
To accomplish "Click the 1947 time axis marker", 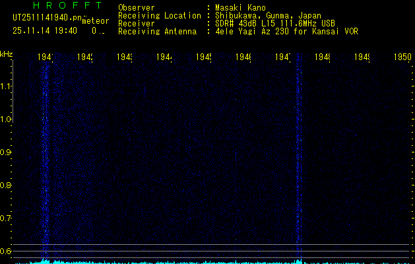I will pyautogui.click(x=282, y=57).
